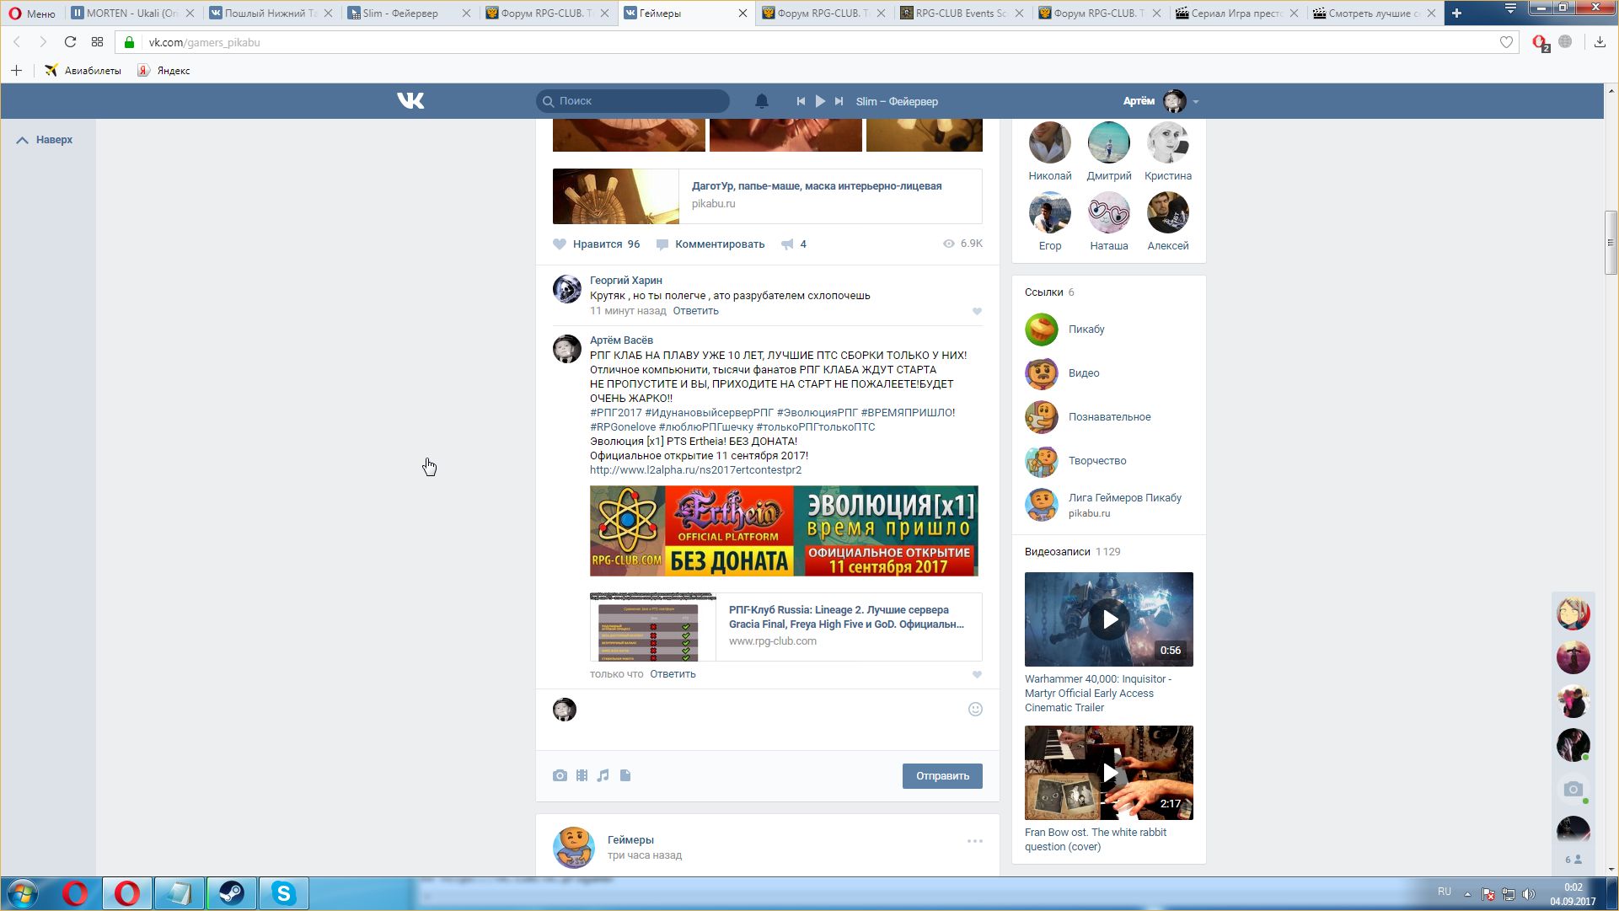
Task: Open a new tab with plus button
Action: pos(1456,13)
